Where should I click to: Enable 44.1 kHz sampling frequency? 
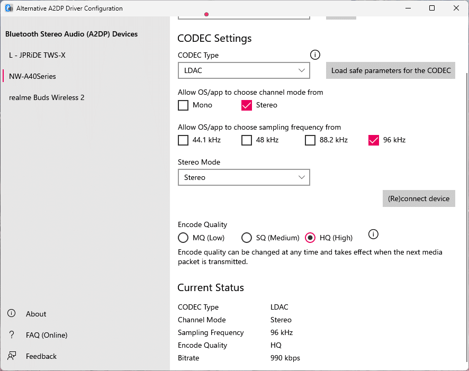click(183, 140)
